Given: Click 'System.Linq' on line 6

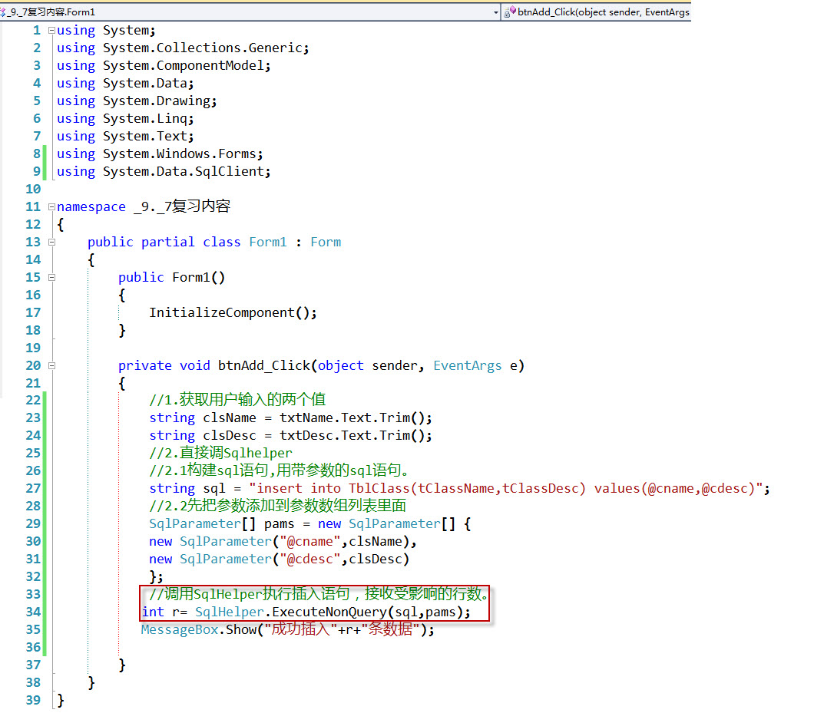Looking at the screenshot, I should click(145, 119).
